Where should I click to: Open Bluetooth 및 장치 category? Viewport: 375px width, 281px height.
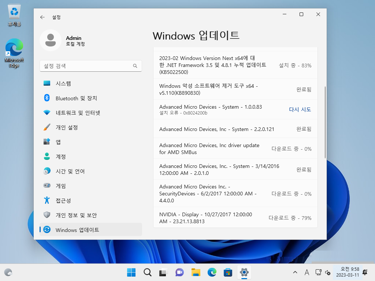point(91,98)
